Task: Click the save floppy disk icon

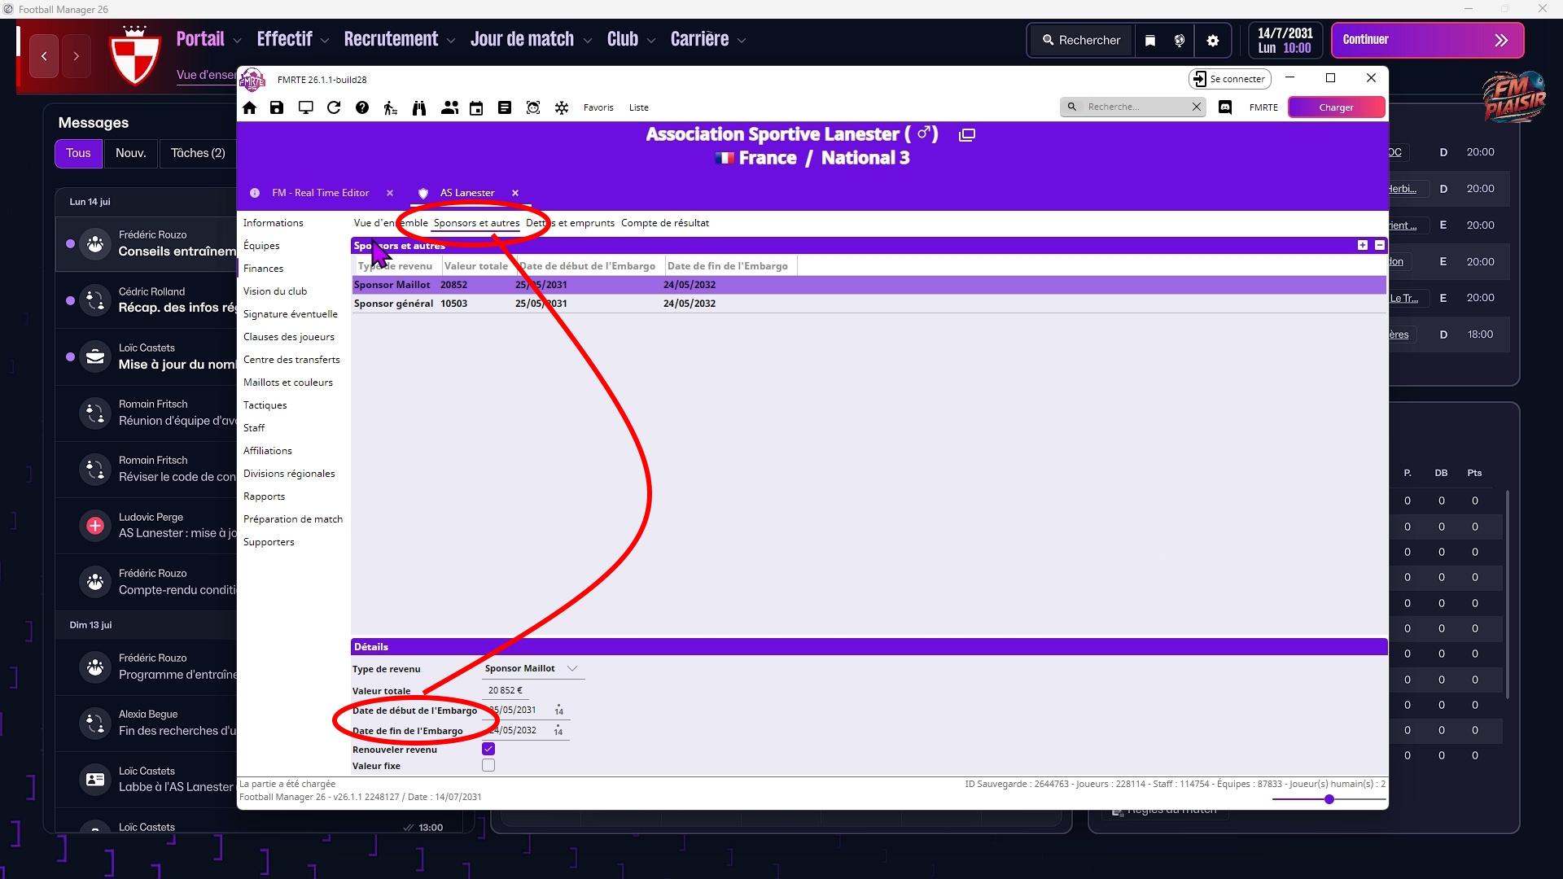Action: pos(277,107)
